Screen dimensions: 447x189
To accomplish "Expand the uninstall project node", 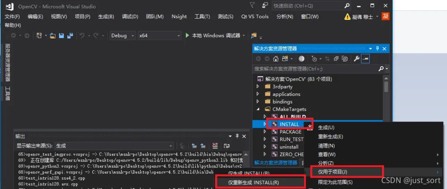I will click(x=265, y=147).
